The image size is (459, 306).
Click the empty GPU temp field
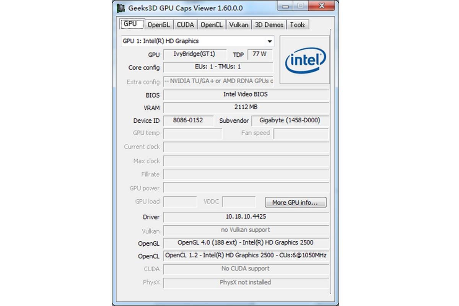coord(193,133)
